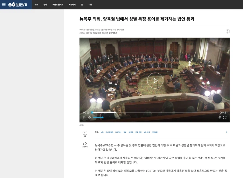Open the video settings gear
The image size is (243, 178).
(x=220, y=117)
